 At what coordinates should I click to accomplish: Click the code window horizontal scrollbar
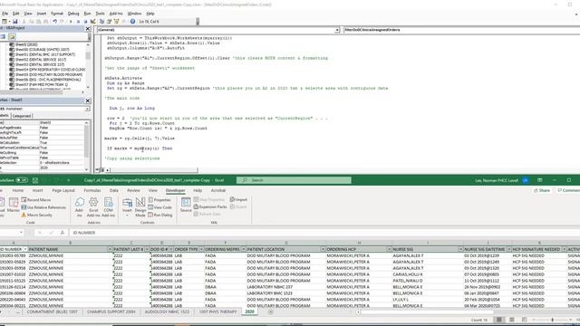(x=153, y=170)
